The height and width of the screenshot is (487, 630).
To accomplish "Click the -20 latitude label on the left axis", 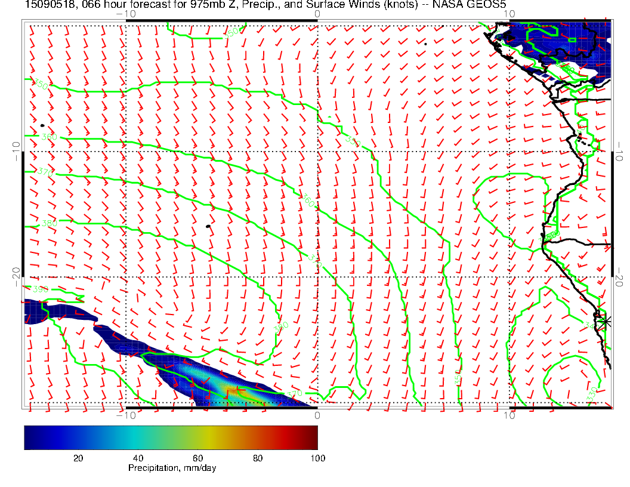I will click(x=16, y=277).
